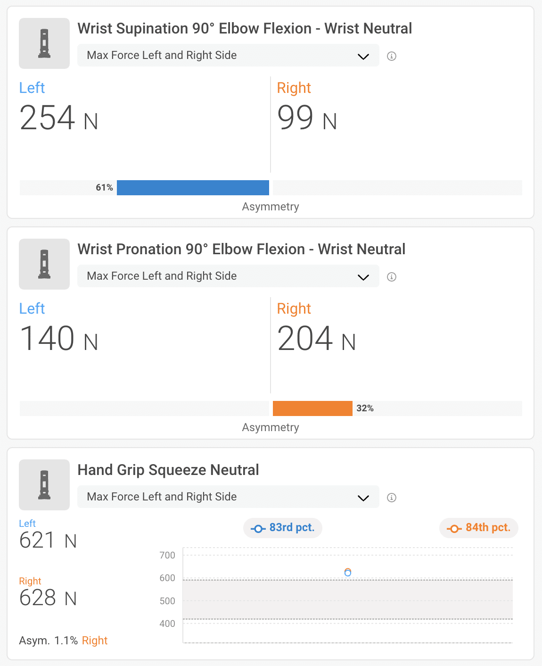
Task: Click the Hand Grip Squeeze Neutral title
Action: (x=168, y=470)
